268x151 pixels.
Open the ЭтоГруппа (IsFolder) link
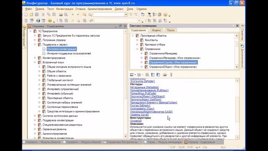[x=142, y=81]
